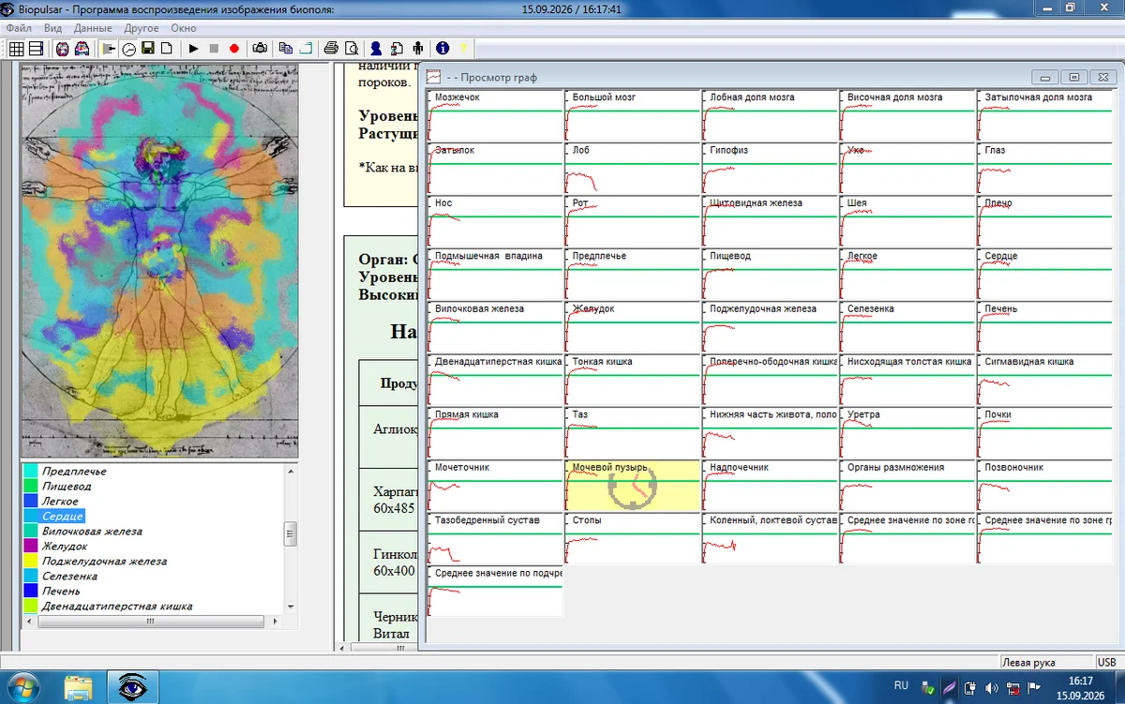Start playback with the play button

(x=193, y=48)
